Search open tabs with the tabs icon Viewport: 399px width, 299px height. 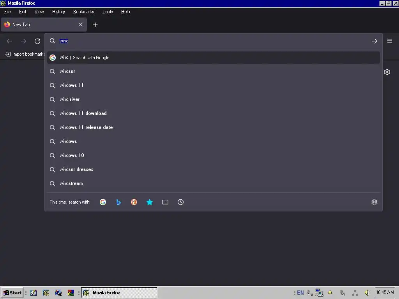[165, 202]
